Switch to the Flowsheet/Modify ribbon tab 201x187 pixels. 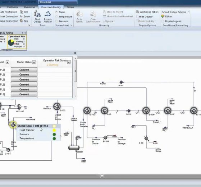pos(51,7)
